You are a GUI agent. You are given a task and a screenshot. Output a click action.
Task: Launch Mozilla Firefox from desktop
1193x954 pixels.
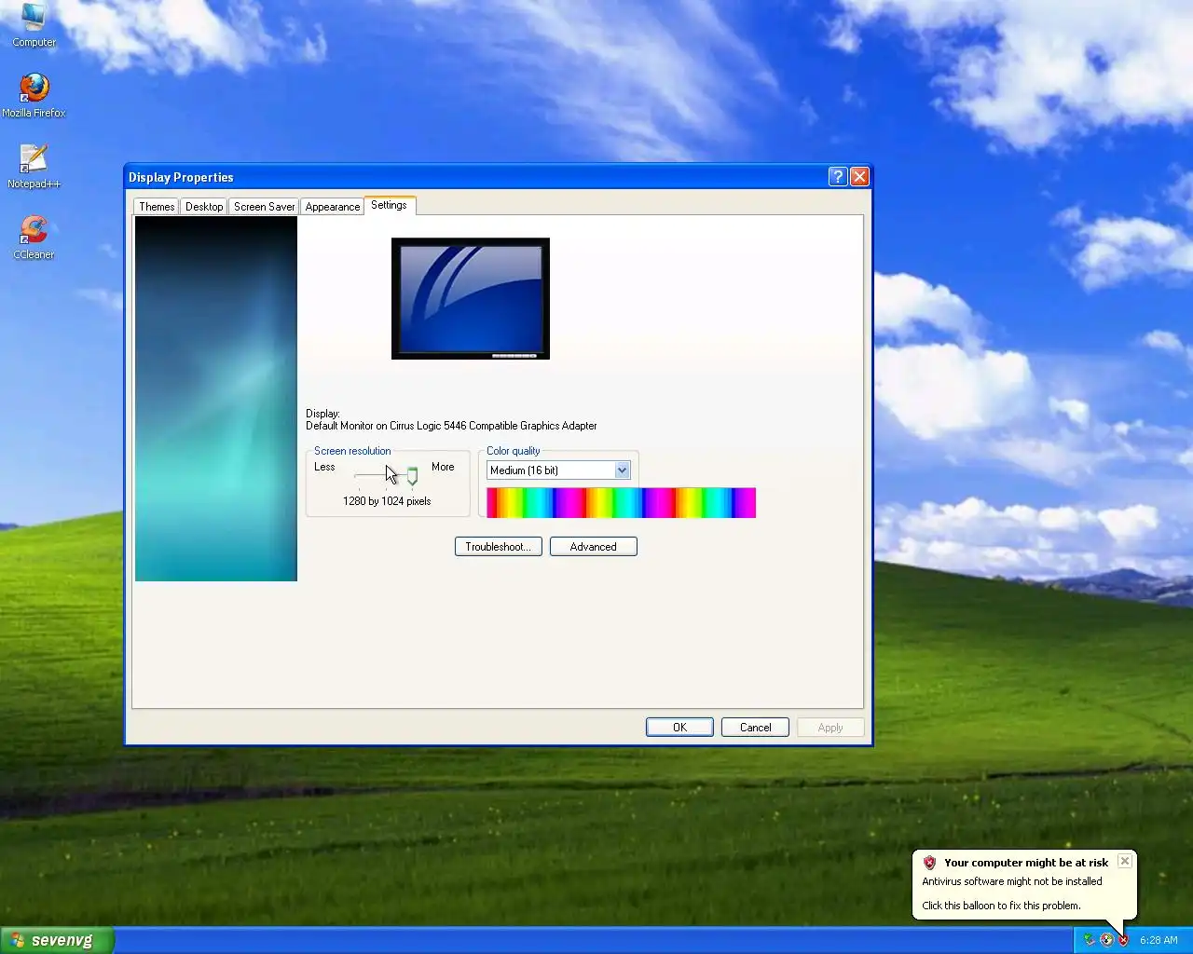click(34, 96)
